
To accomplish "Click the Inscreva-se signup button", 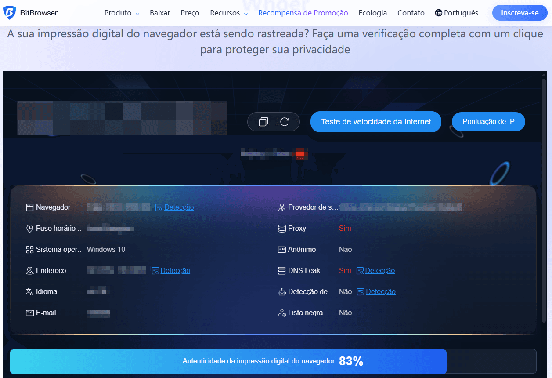I will pyautogui.click(x=520, y=13).
